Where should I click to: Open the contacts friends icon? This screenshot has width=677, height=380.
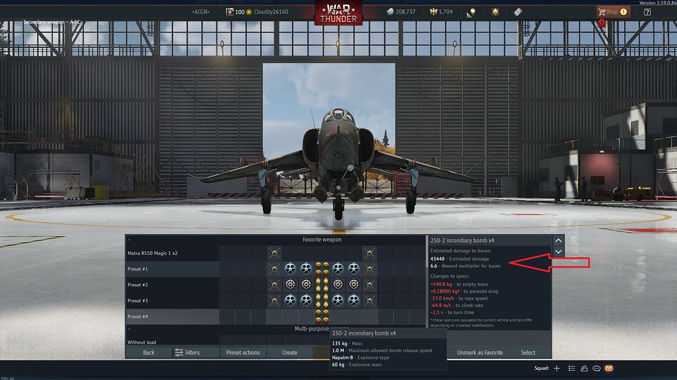tap(584, 369)
